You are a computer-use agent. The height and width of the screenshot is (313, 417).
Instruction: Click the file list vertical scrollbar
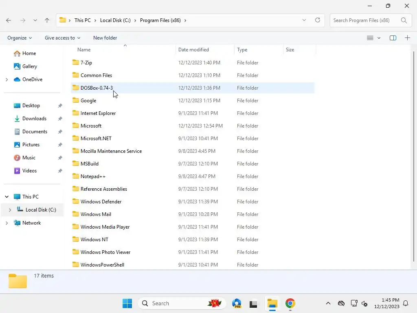[x=414, y=156]
